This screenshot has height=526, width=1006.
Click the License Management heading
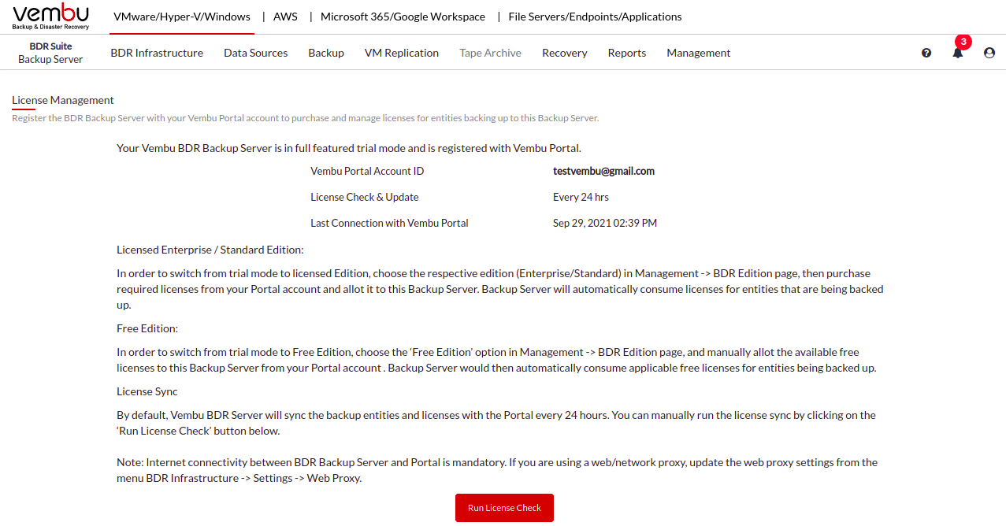[63, 100]
